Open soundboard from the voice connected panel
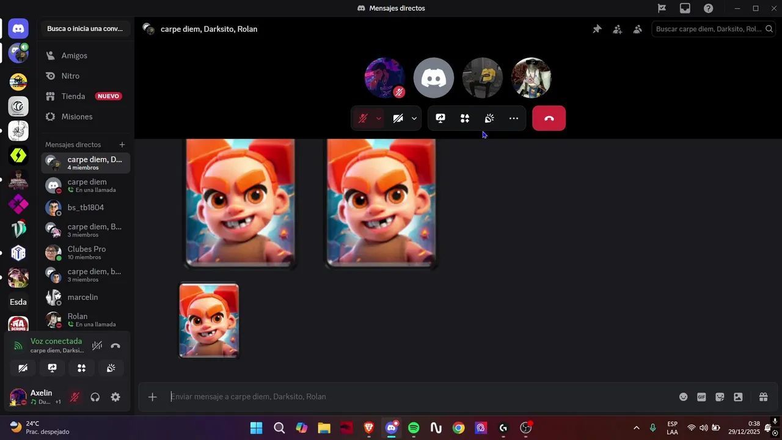 click(x=111, y=368)
